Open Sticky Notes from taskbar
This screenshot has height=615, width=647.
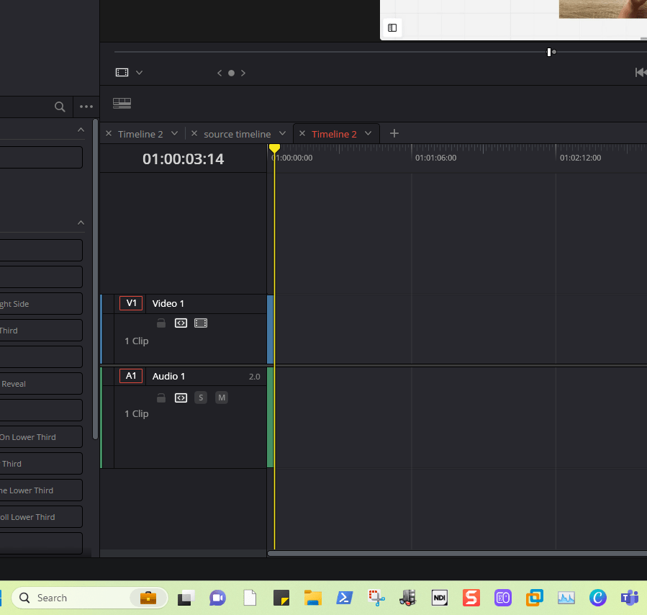(281, 598)
